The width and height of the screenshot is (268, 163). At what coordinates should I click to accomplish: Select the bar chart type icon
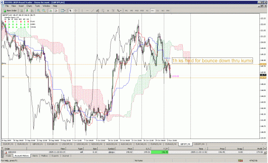click(x=22, y=11)
